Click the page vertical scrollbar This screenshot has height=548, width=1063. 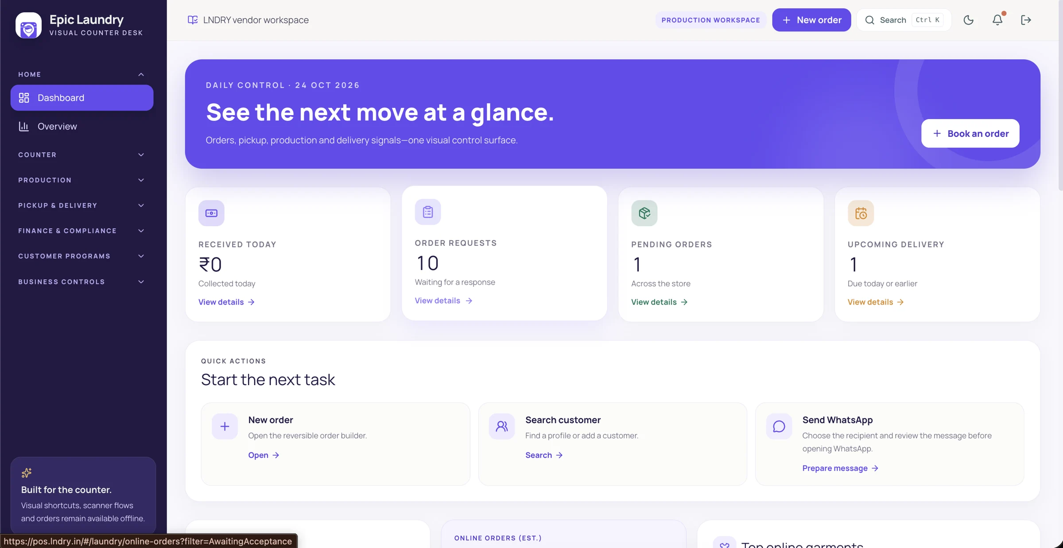pos(1060,95)
